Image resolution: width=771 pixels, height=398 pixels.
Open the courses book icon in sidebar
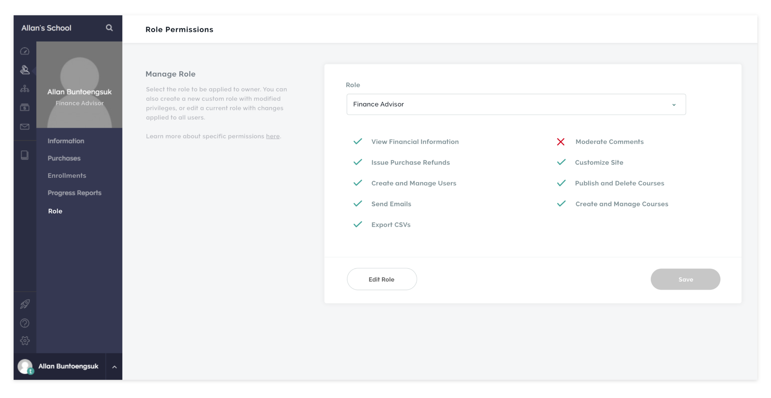coord(25,155)
